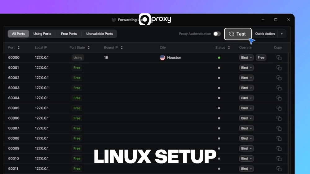Select port number 60005
310x174 pixels.
(14, 108)
